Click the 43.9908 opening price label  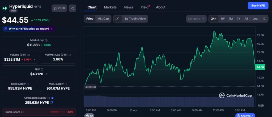[90, 87]
